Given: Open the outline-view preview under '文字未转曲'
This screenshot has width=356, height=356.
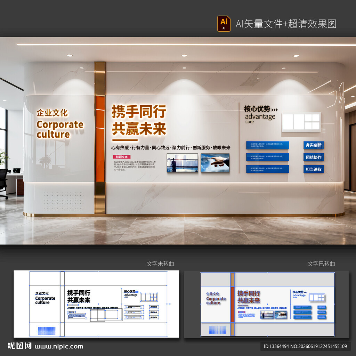Looking at the screenshot, I should pos(96,304).
